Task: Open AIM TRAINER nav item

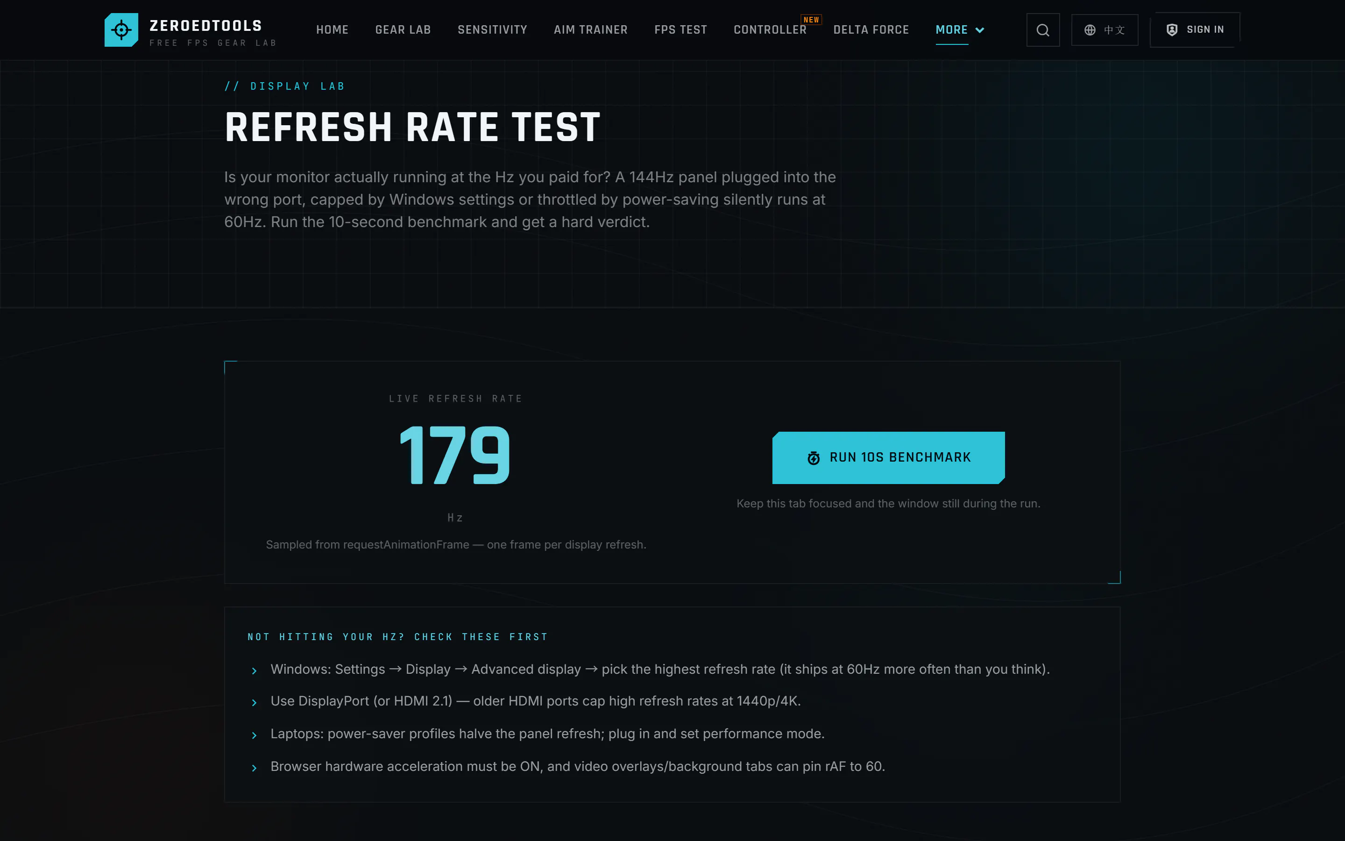Action: (x=590, y=30)
